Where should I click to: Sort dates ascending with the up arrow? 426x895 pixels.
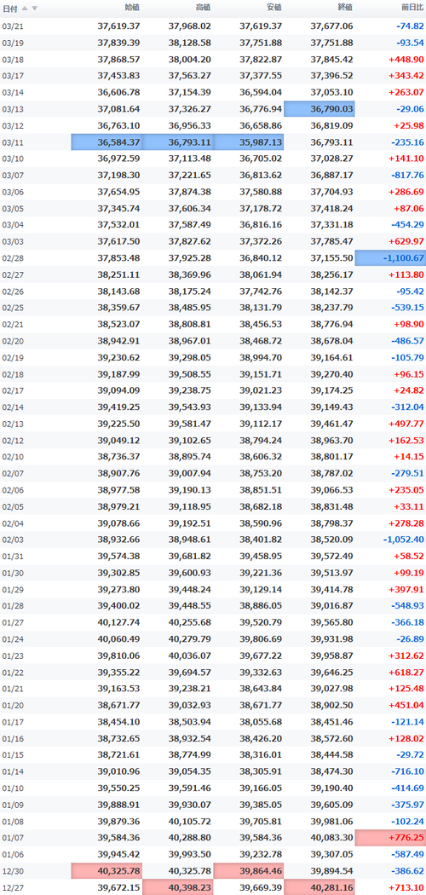[25, 8]
